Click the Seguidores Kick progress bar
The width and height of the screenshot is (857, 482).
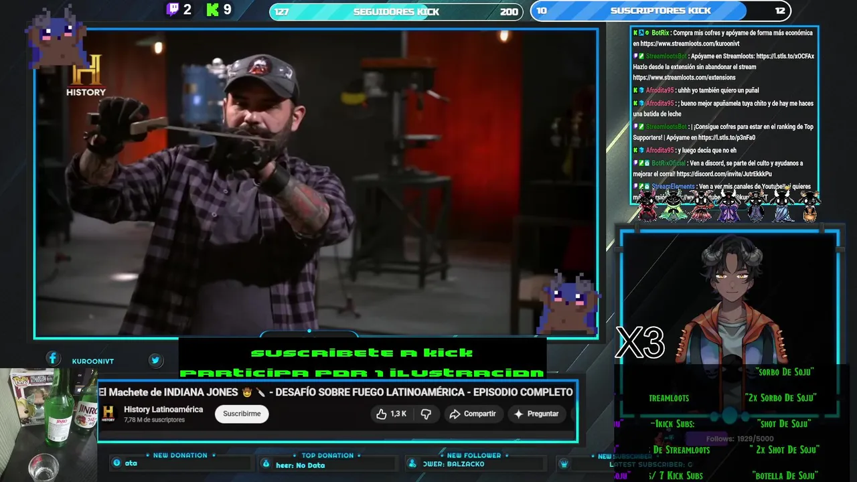coord(396,11)
